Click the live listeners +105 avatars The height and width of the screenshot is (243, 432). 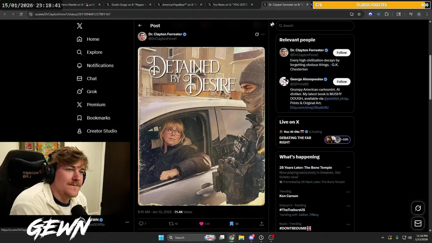tap(337, 139)
